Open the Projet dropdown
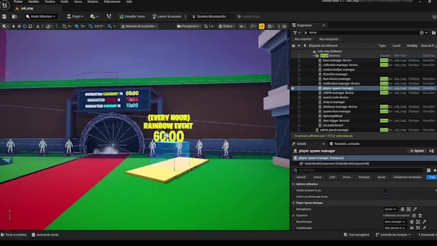The width and height of the screenshot is (437, 246). point(75,17)
